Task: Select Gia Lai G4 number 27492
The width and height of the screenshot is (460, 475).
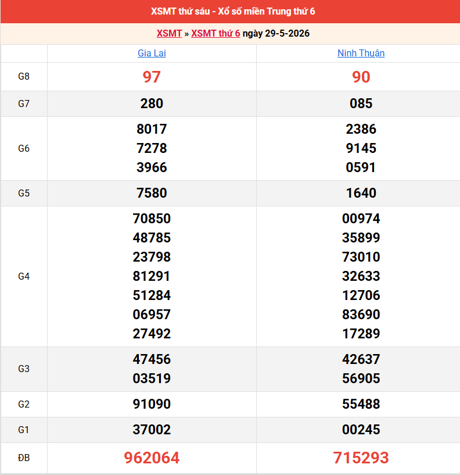Action: click(x=152, y=334)
